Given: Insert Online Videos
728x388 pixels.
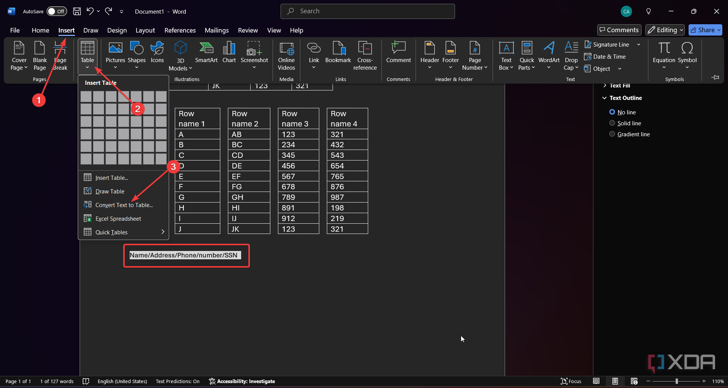Looking at the screenshot, I should [x=286, y=56].
